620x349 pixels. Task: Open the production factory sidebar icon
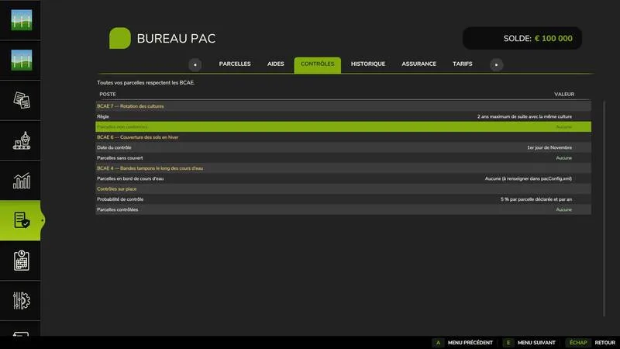(x=22, y=140)
